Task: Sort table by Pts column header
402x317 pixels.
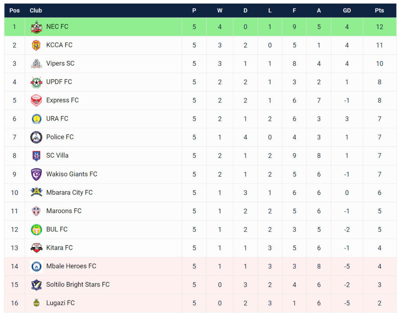Action: (x=380, y=11)
